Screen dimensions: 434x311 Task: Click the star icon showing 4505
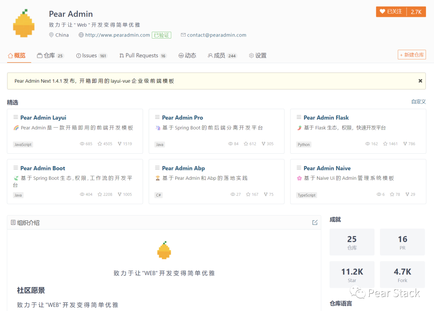pos(100,144)
